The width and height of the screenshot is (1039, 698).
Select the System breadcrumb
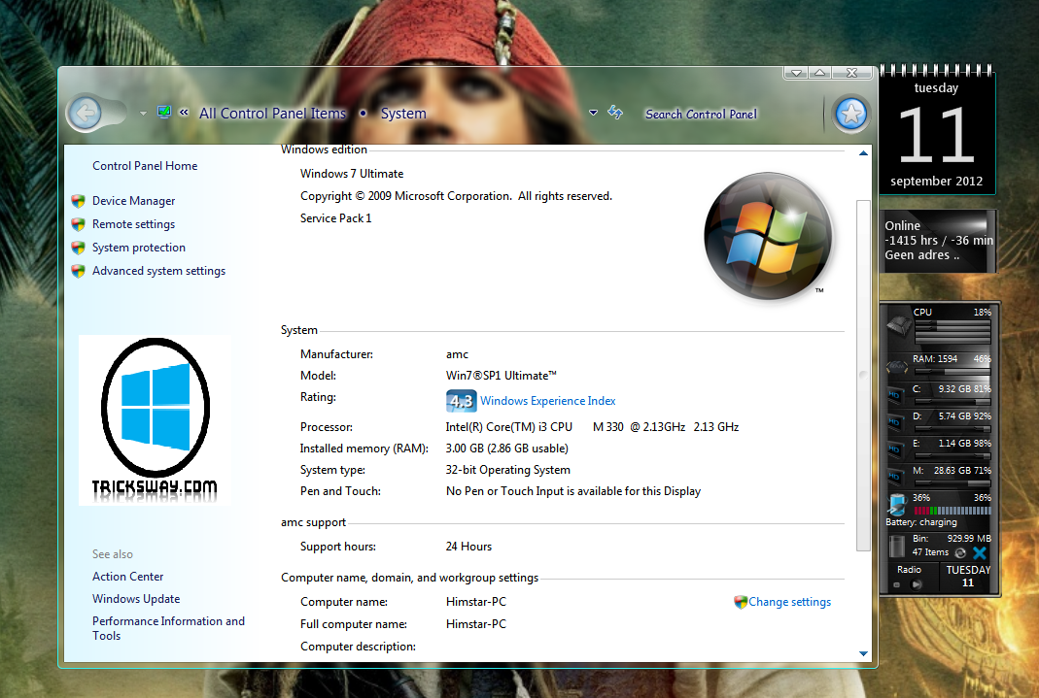point(403,114)
